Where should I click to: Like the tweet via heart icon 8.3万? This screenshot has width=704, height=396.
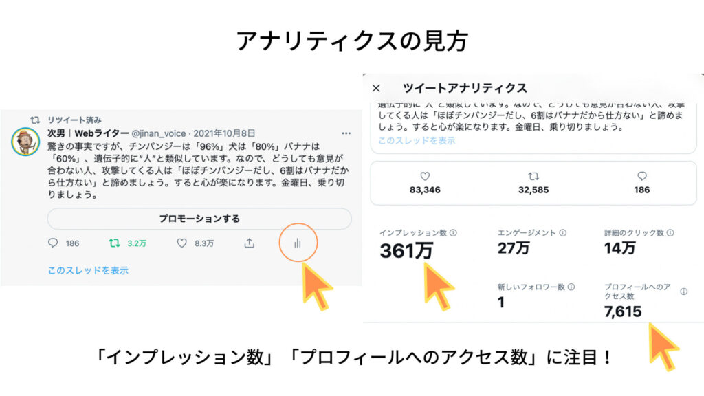pos(181,243)
